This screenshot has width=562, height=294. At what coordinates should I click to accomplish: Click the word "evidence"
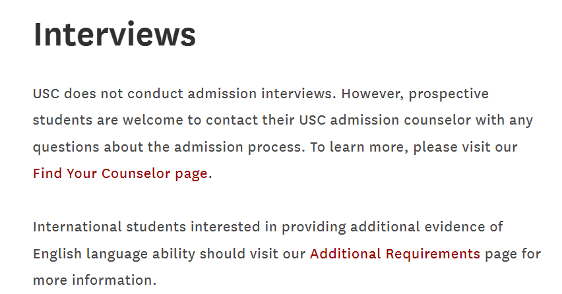(454, 227)
